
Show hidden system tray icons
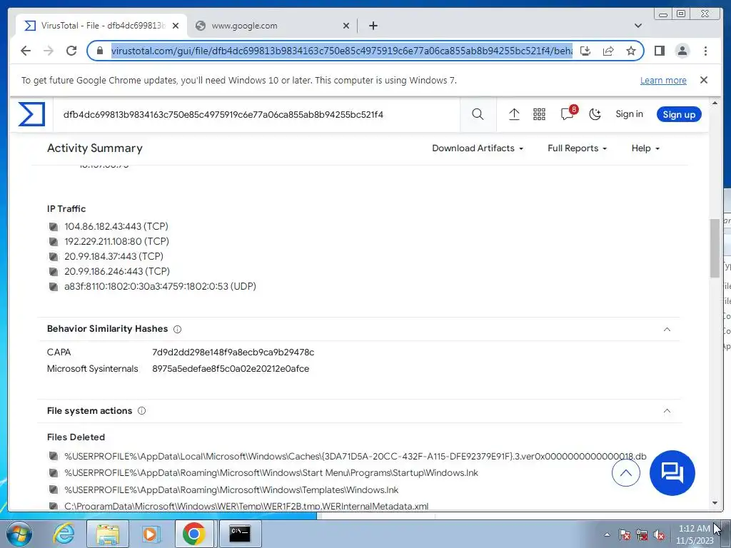point(607,534)
